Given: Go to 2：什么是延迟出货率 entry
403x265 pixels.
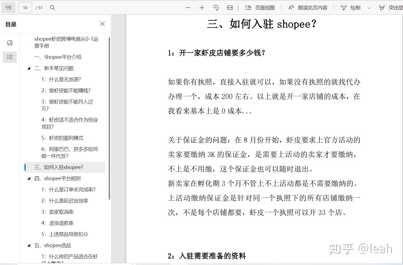Looking at the screenshot, I should [65, 201].
